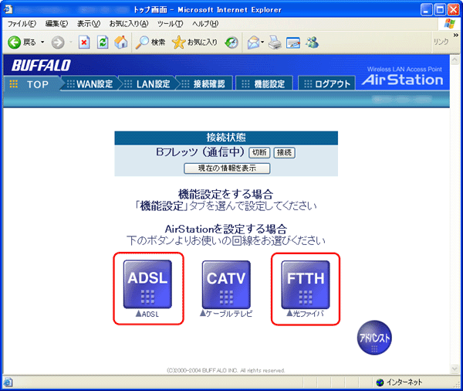Click the 切断 disconnect button
463x391 pixels.
click(259, 153)
